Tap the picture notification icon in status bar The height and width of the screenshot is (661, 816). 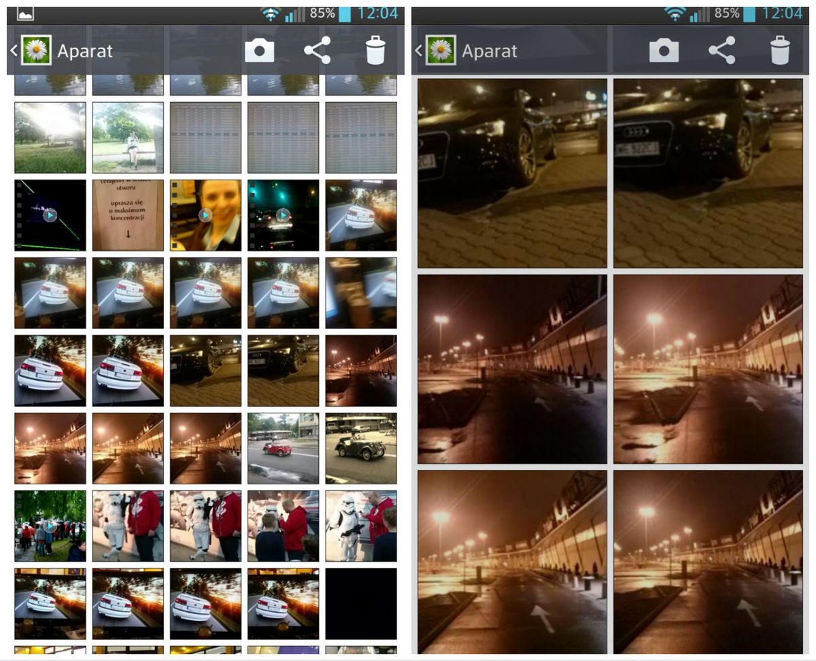tap(25, 14)
